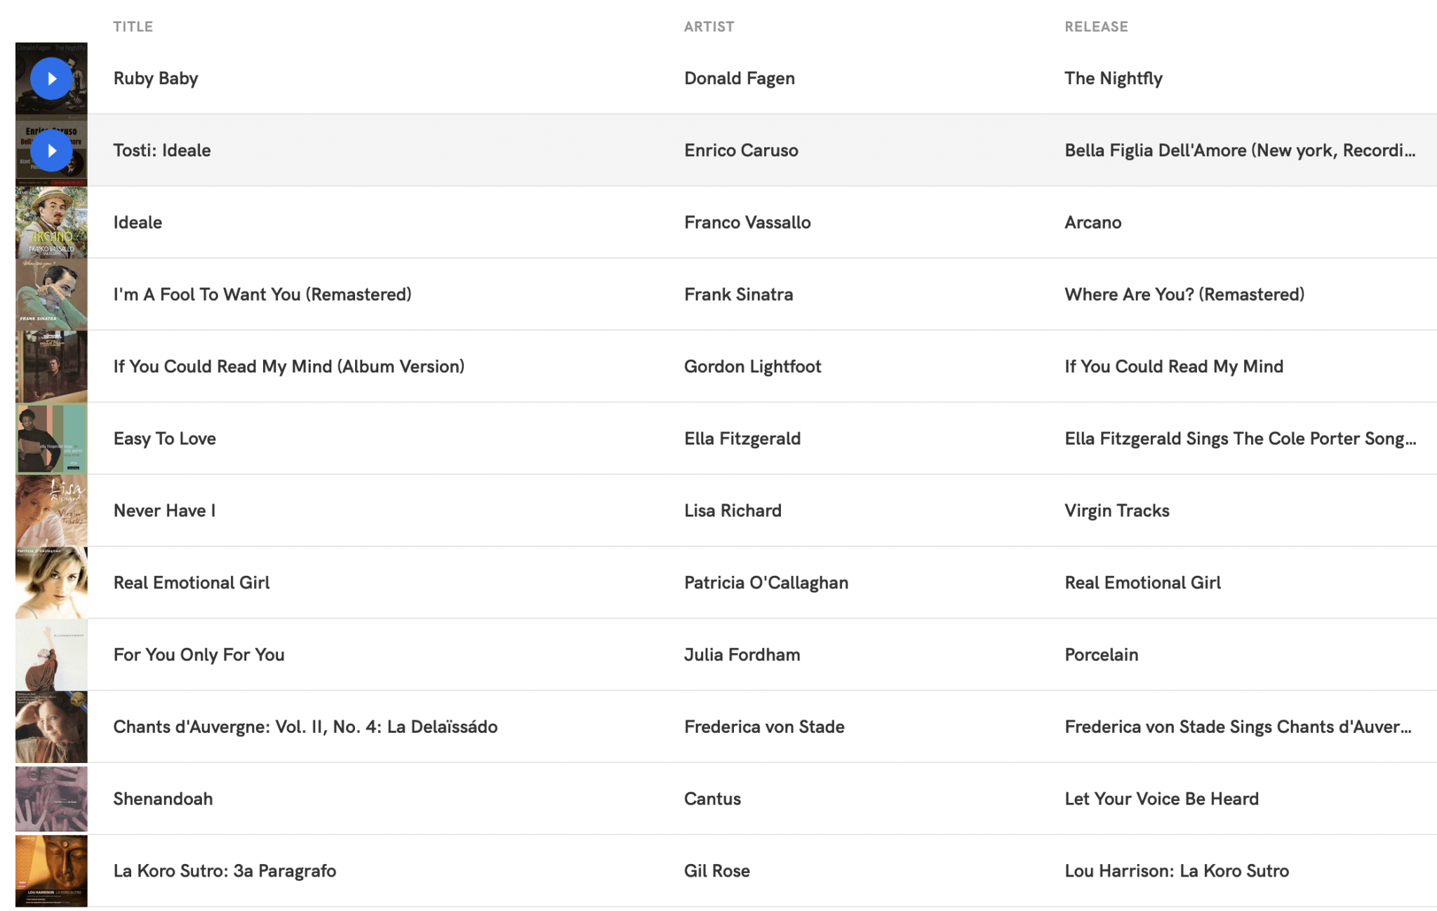Sort by the ARTIST column header
The width and height of the screenshot is (1437, 911).
tap(709, 27)
